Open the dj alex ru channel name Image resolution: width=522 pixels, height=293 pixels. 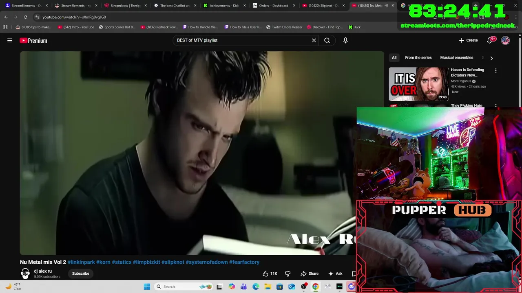pos(43,271)
